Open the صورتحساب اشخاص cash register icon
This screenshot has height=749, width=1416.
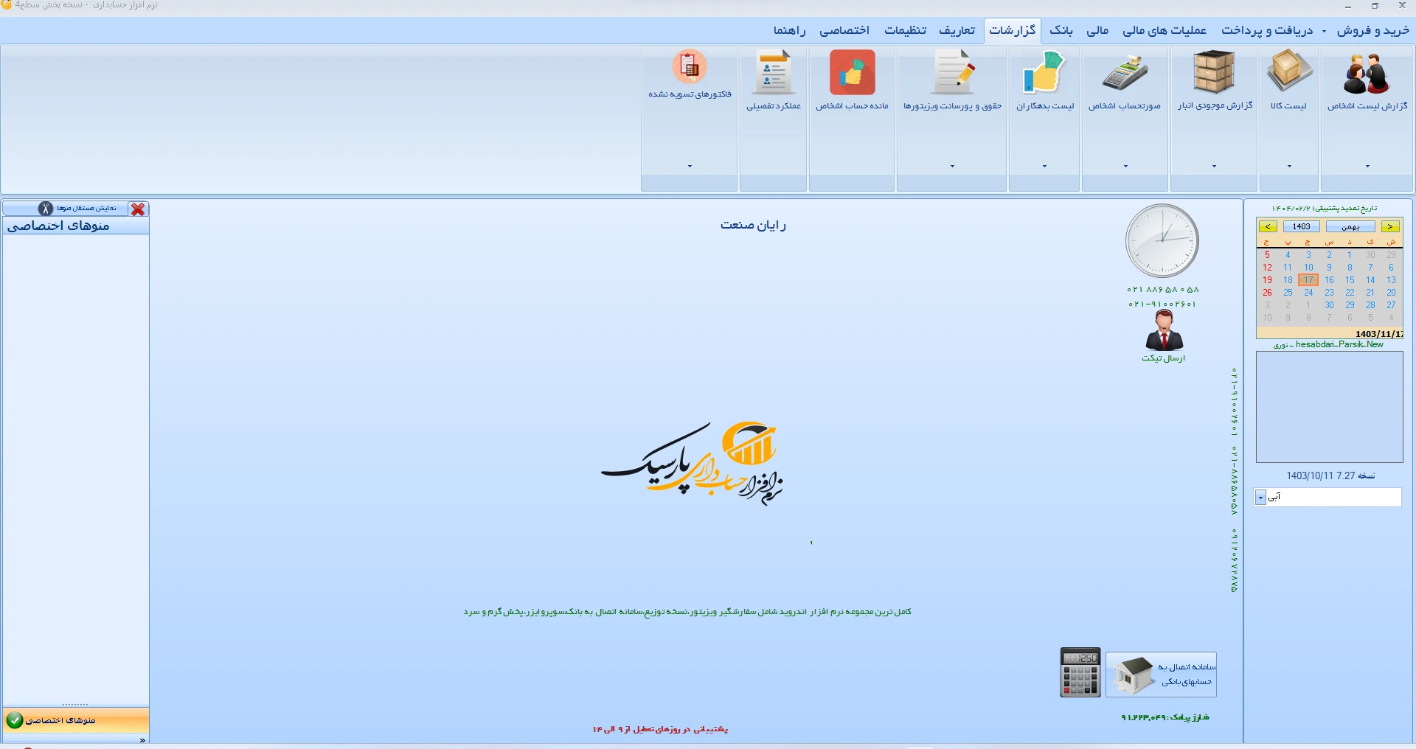1125,72
